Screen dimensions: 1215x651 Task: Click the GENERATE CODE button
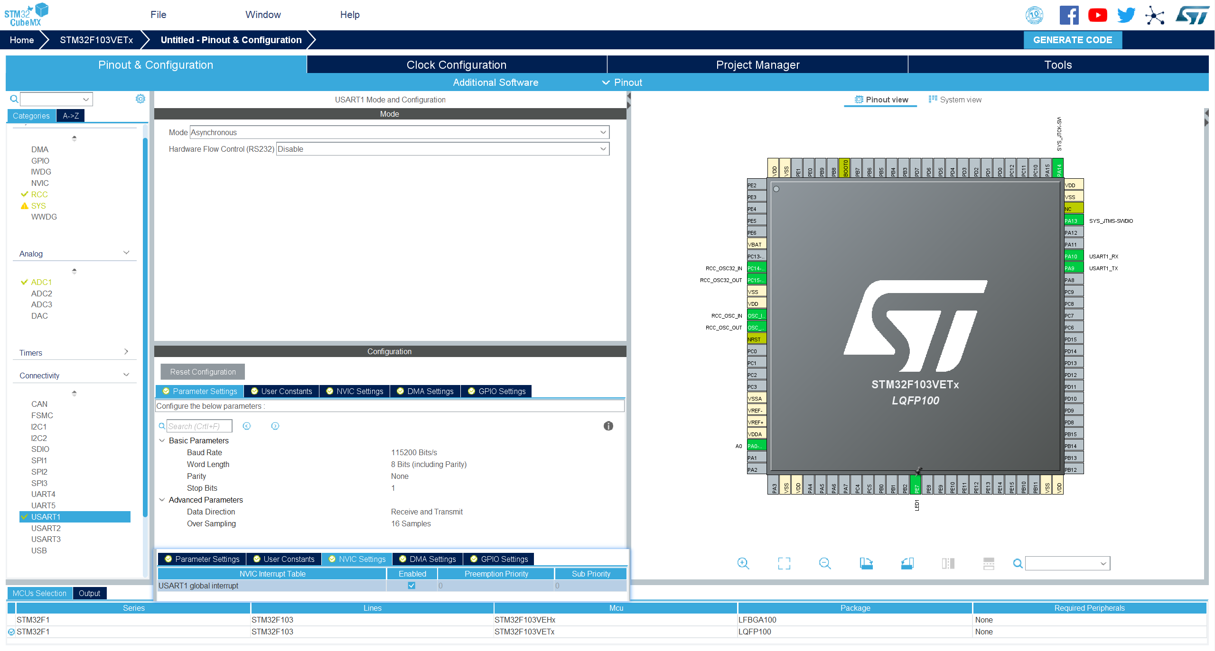(x=1072, y=40)
